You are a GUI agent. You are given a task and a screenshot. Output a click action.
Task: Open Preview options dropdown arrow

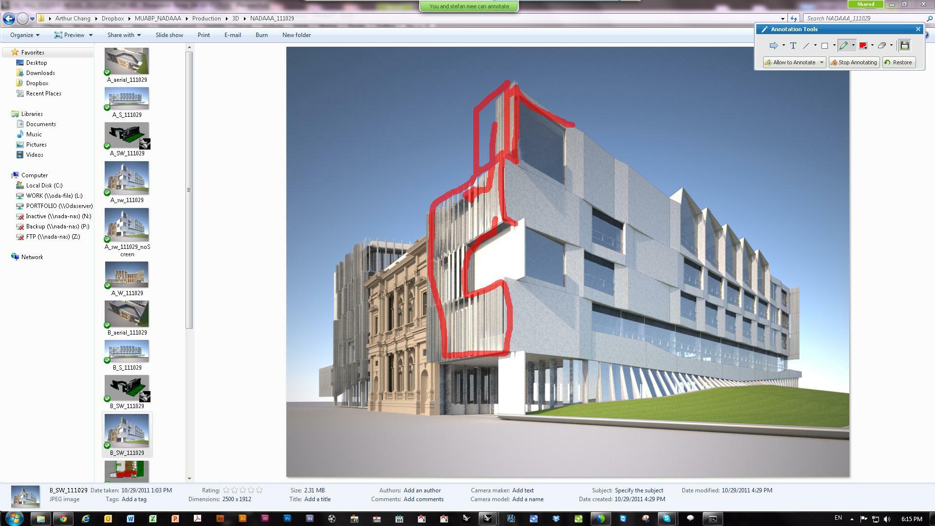[x=90, y=35]
